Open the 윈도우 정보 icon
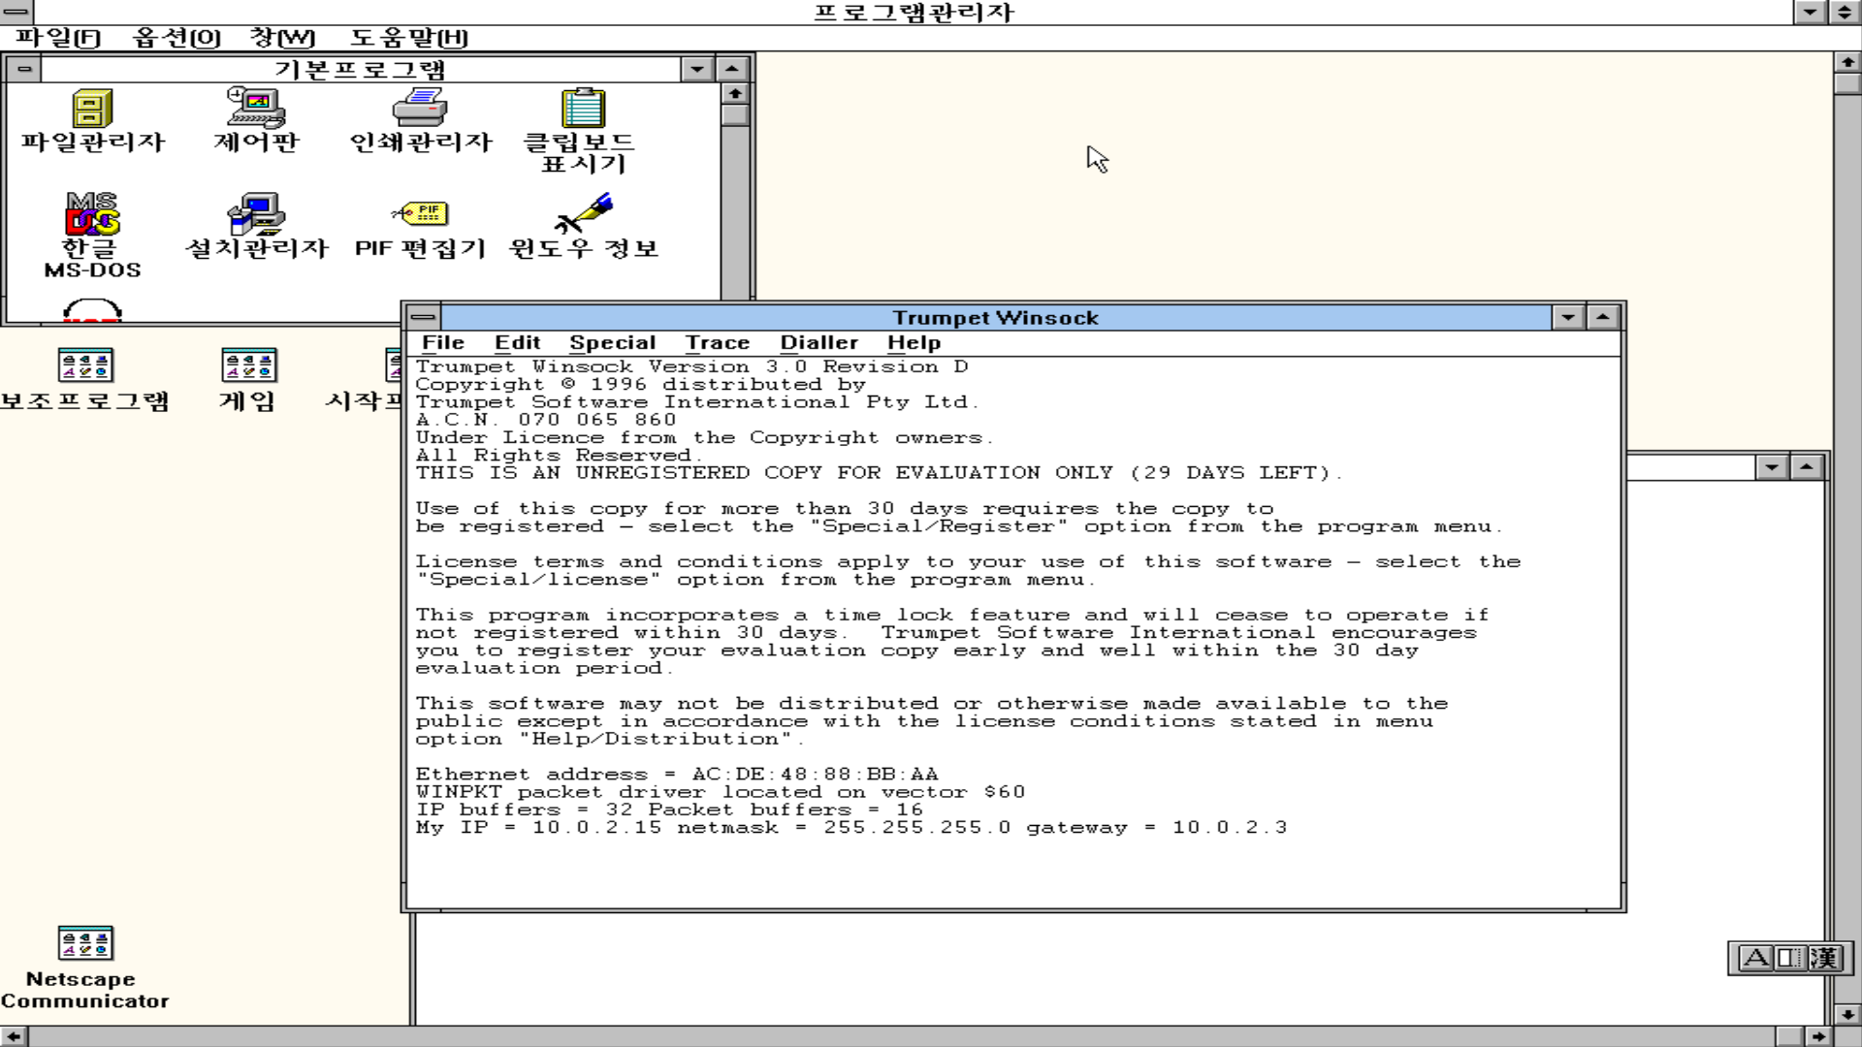 coord(583,213)
